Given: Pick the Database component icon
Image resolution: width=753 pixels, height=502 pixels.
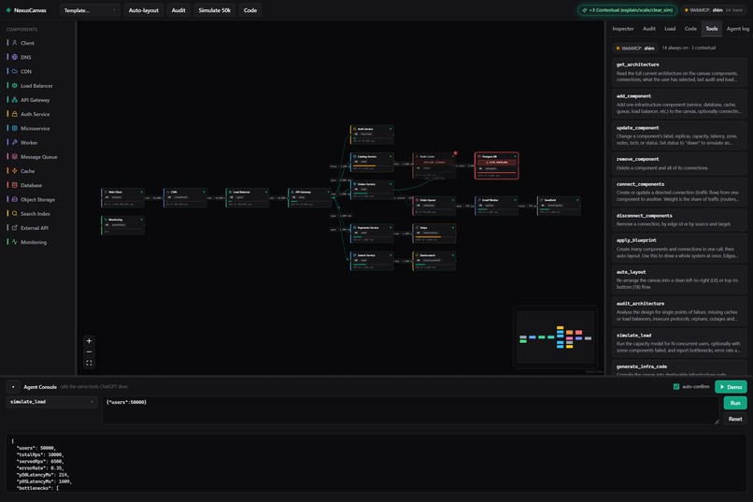Looking at the screenshot, I should 14,185.
